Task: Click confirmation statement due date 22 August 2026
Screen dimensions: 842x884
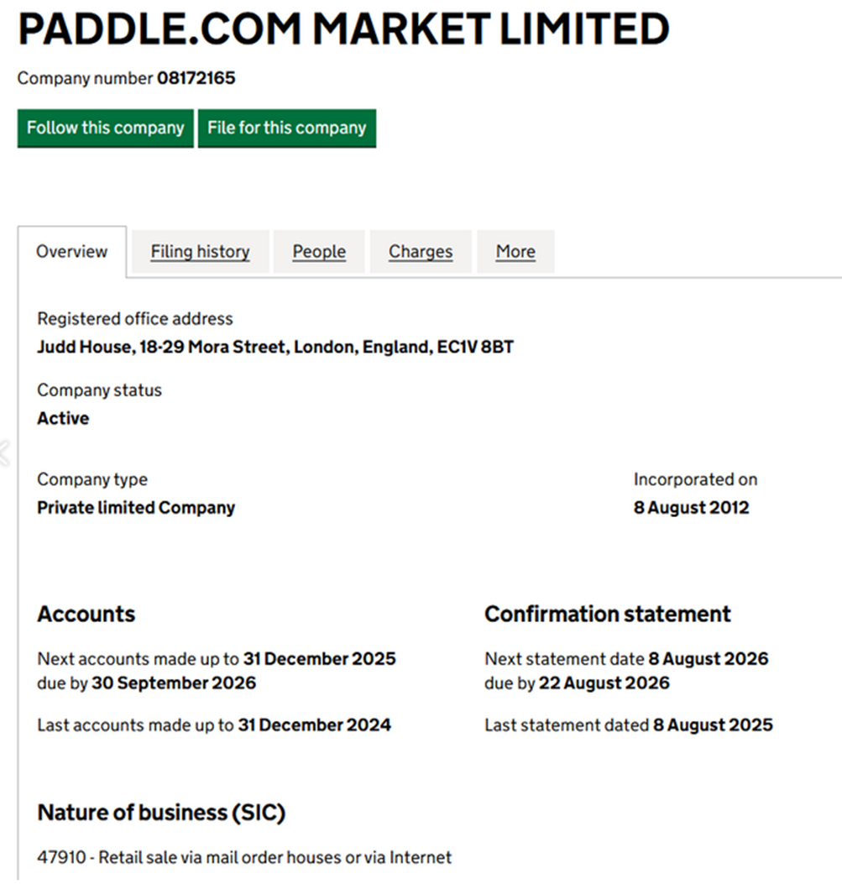Action: 604,683
